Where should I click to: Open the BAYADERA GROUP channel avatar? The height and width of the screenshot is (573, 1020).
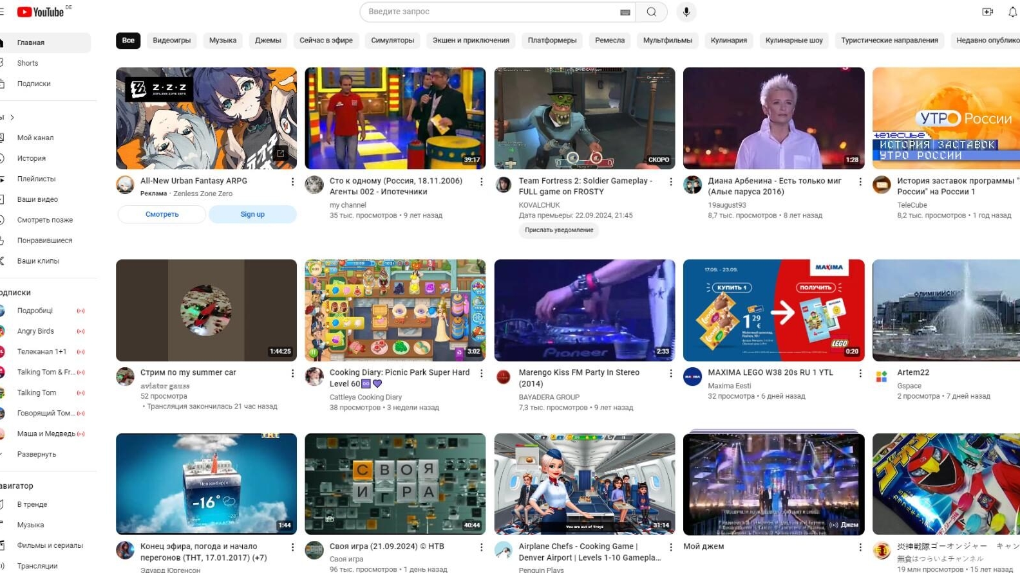(504, 376)
